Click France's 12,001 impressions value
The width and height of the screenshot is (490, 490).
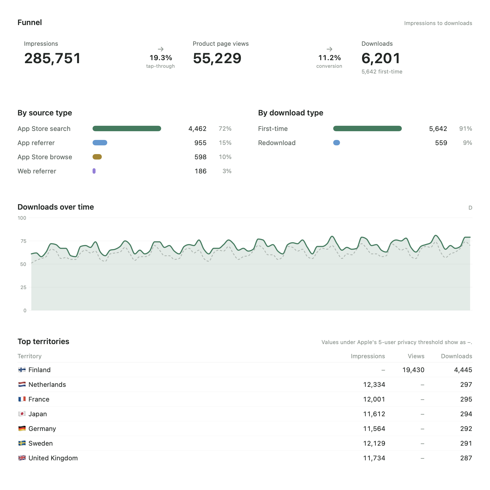(x=374, y=399)
